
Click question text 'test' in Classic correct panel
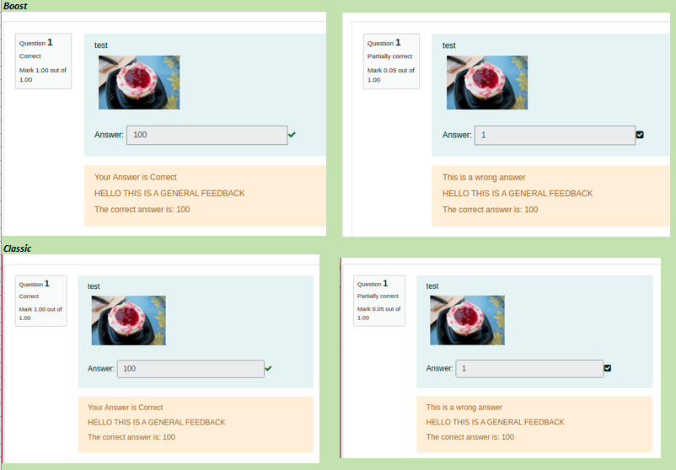coord(94,286)
